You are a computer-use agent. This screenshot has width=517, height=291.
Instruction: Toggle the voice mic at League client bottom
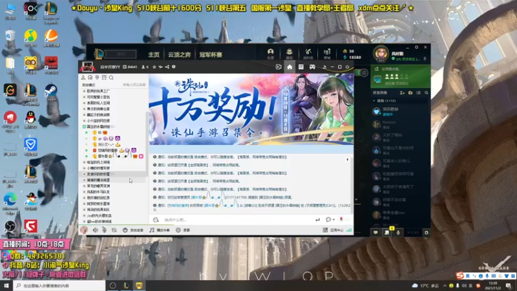[398, 233]
